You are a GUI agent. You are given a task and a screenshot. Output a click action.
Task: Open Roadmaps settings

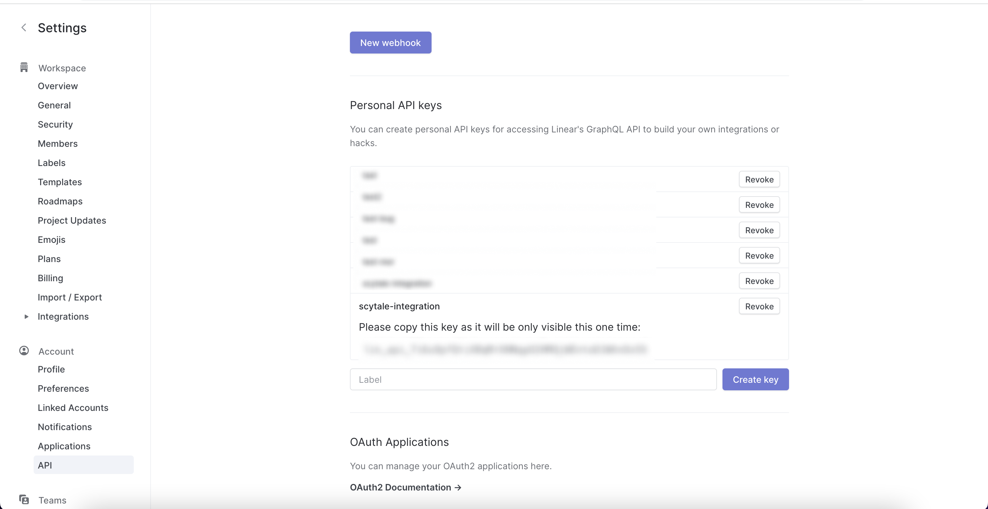tap(60, 201)
